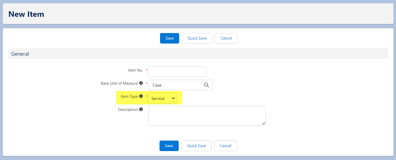
Task: Open the Item Type dropdown showing Service
Action: 162,98
